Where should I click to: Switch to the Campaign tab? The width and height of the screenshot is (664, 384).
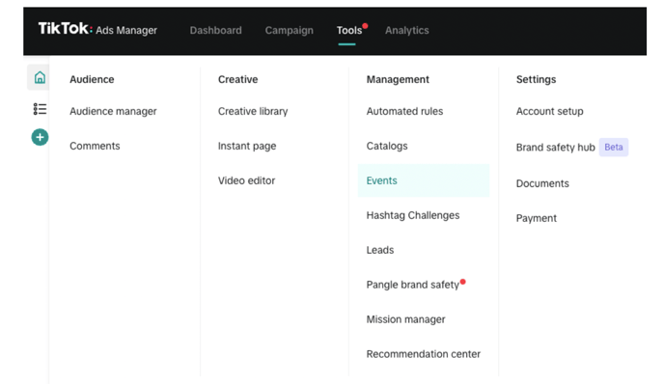coord(290,31)
